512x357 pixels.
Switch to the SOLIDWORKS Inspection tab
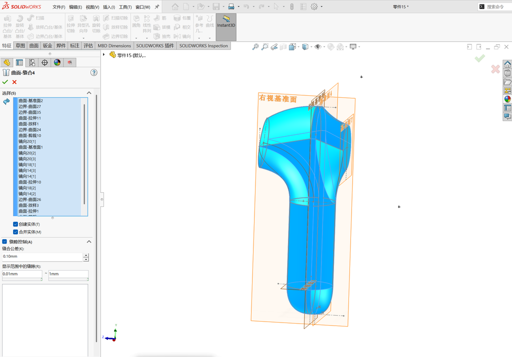coord(204,45)
